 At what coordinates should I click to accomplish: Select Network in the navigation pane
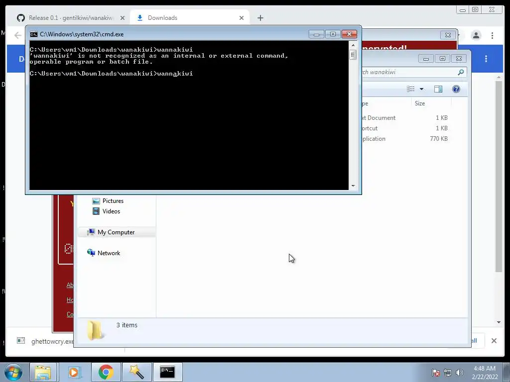(108, 253)
